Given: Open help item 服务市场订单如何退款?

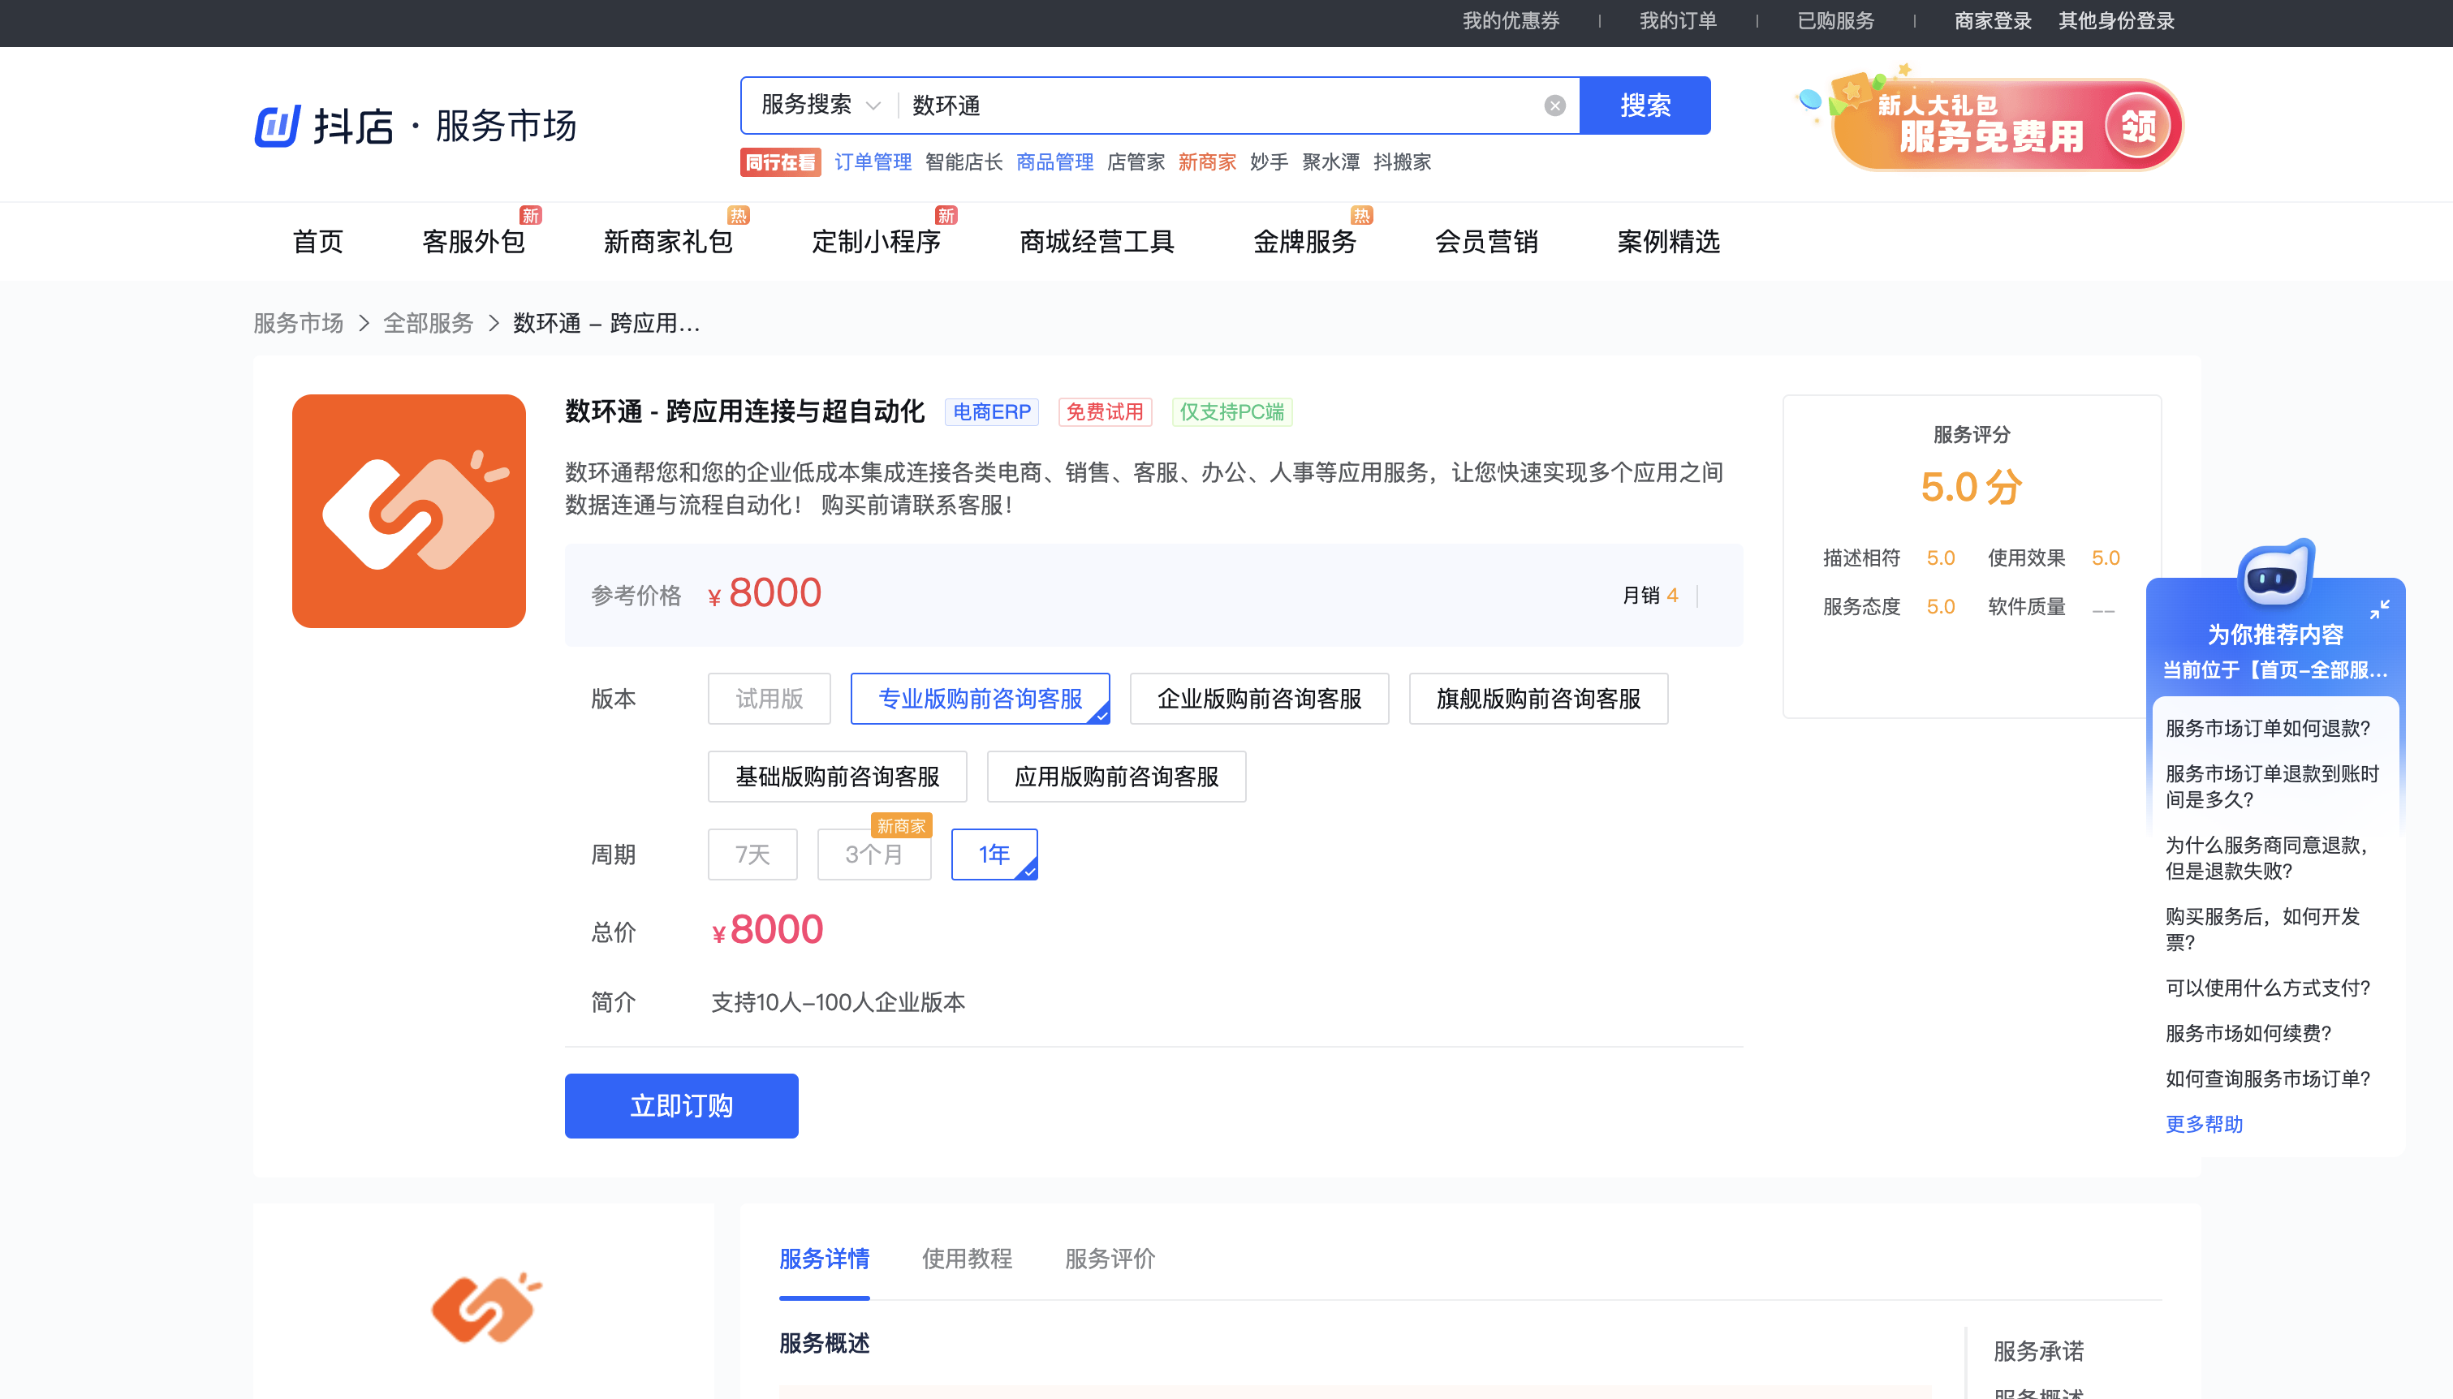Looking at the screenshot, I should pyautogui.click(x=2268, y=729).
